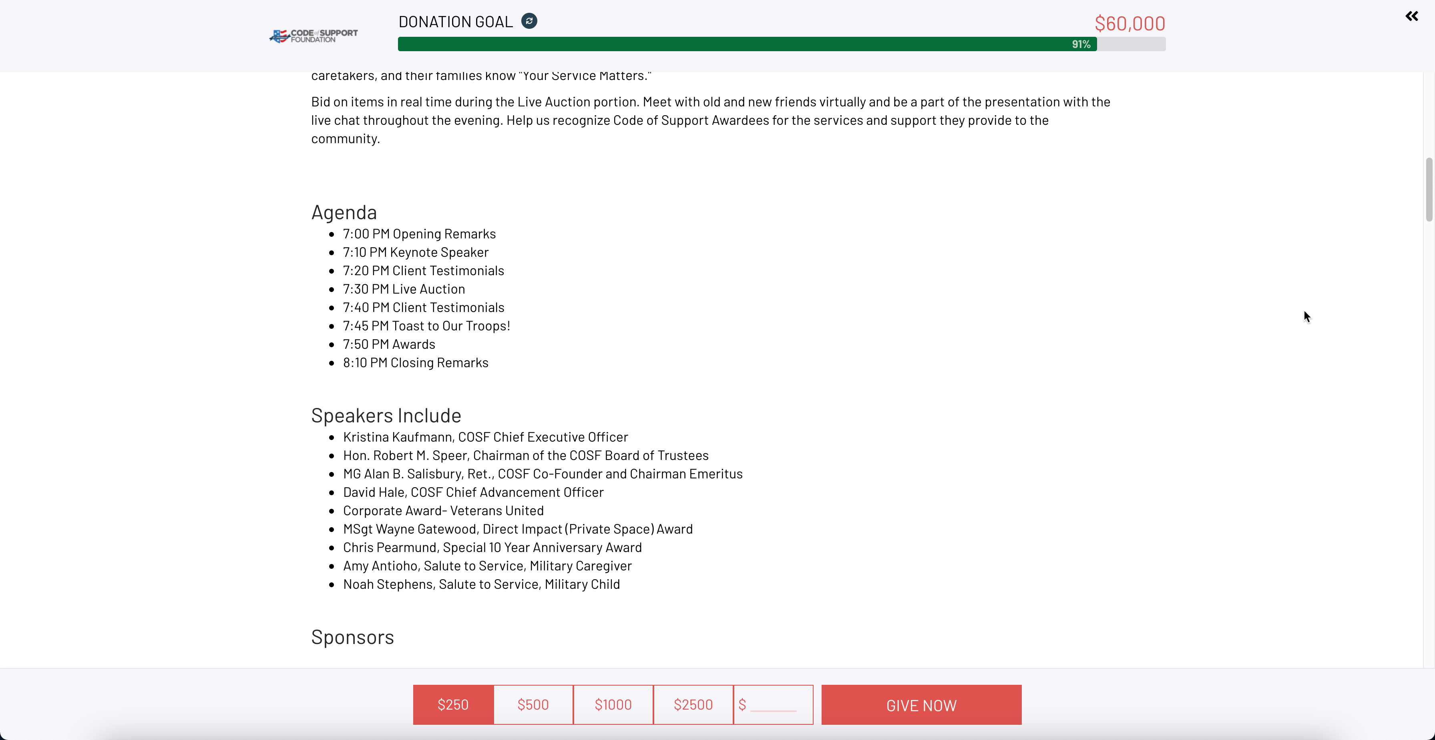This screenshot has height=740, width=1435.
Task: Click the 7:30 PM Live Auction agenda item
Action: [x=403, y=289]
